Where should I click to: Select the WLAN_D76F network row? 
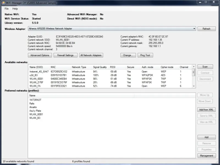pos(110,82)
